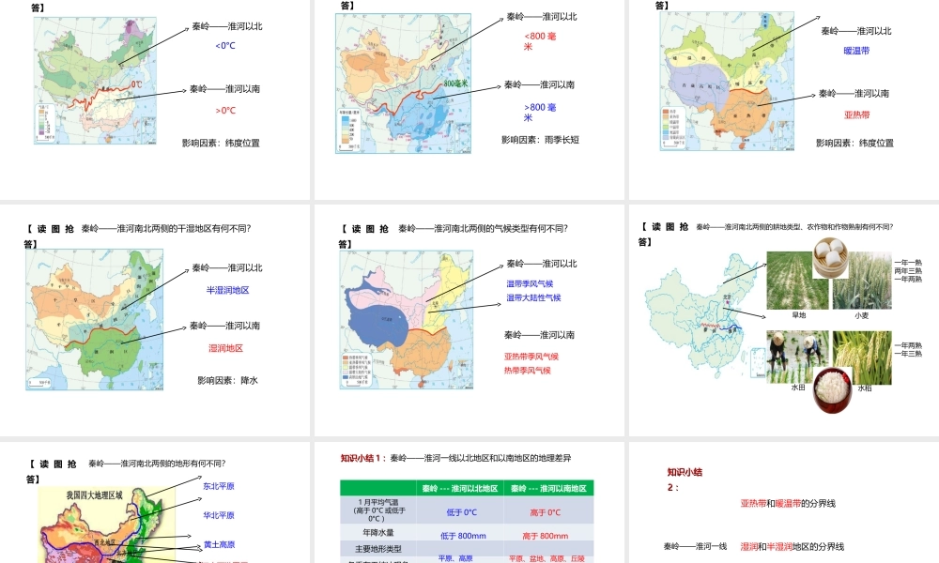Select the 知识小结 2 boundary line slide

(x=784, y=503)
